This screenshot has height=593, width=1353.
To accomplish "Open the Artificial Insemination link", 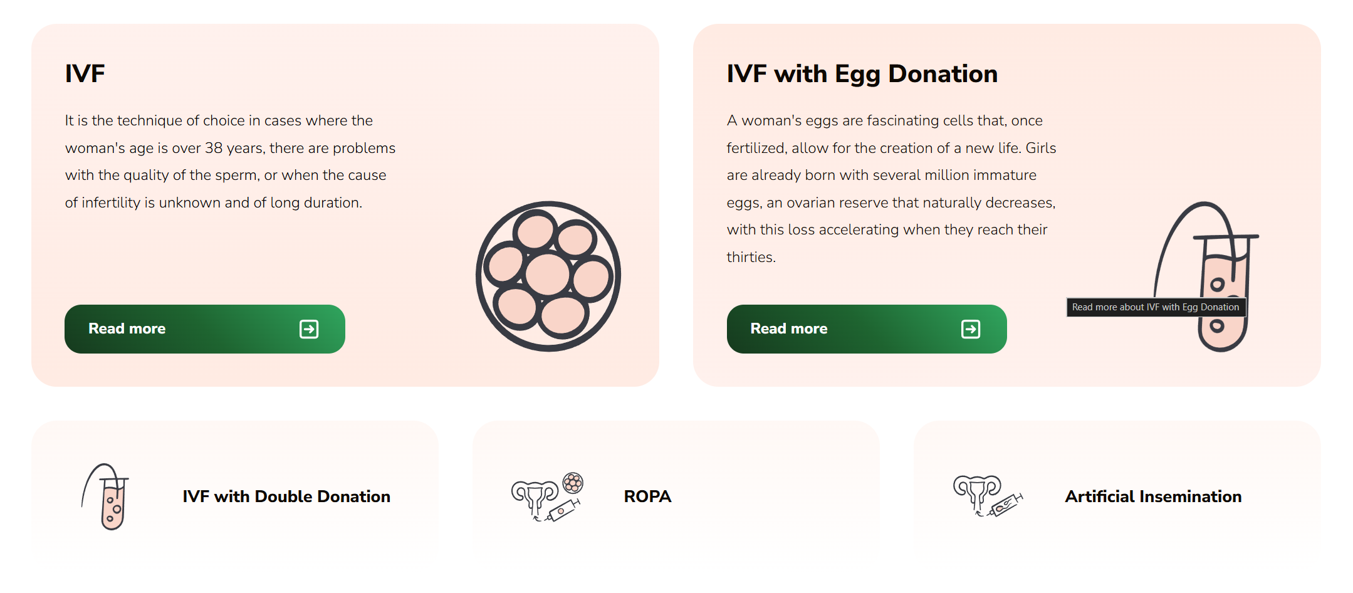I will [x=1153, y=496].
